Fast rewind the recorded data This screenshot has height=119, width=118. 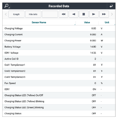pos(63,14)
